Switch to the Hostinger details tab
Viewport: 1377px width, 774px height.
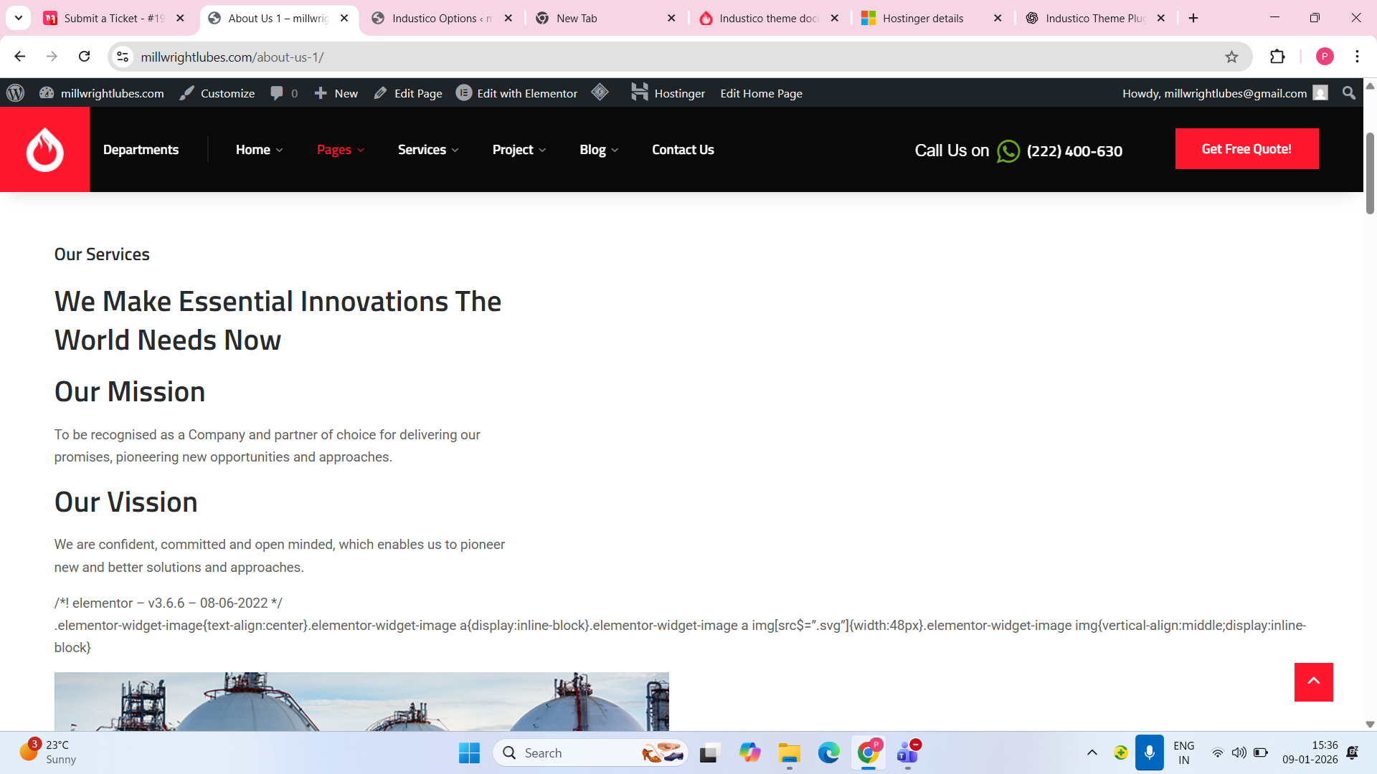[x=922, y=19]
